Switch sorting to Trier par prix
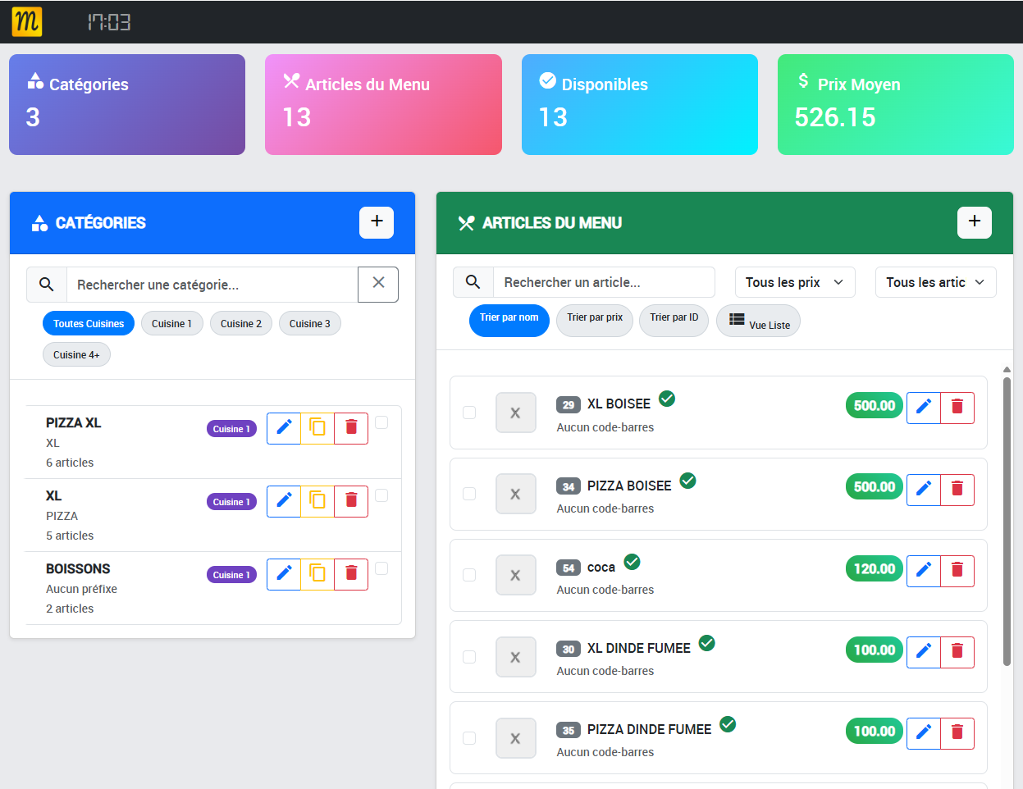 [594, 320]
